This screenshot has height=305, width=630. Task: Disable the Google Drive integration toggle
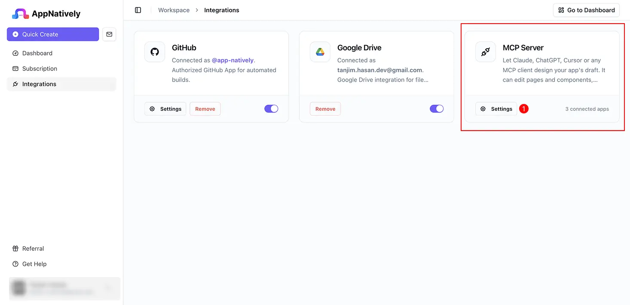[437, 109]
